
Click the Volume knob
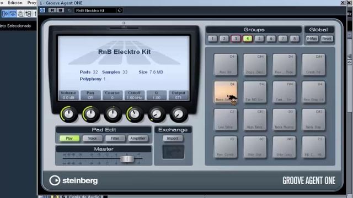(x=68, y=114)
